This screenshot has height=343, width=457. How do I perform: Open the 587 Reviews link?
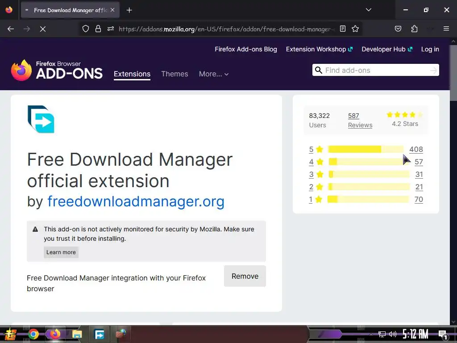click(x=360, y=120)
